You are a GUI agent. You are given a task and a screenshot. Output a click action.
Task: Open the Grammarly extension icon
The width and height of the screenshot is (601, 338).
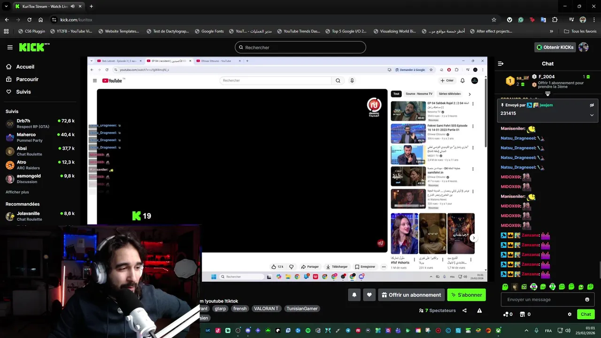521,20
